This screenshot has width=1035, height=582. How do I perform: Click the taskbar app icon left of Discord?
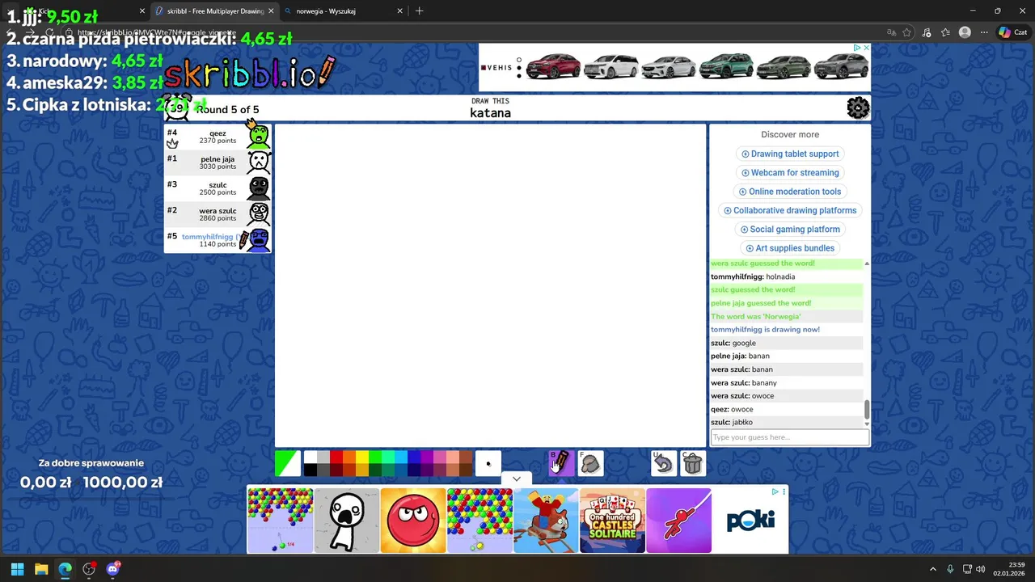point(89,569)
